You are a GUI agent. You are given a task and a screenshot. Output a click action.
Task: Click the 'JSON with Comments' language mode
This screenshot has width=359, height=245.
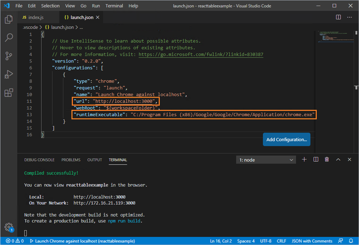(312, 241)
